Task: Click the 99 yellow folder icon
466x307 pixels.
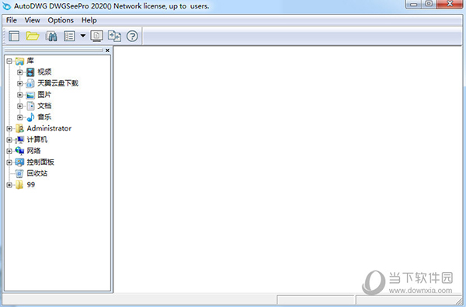Action: point(19,185)
